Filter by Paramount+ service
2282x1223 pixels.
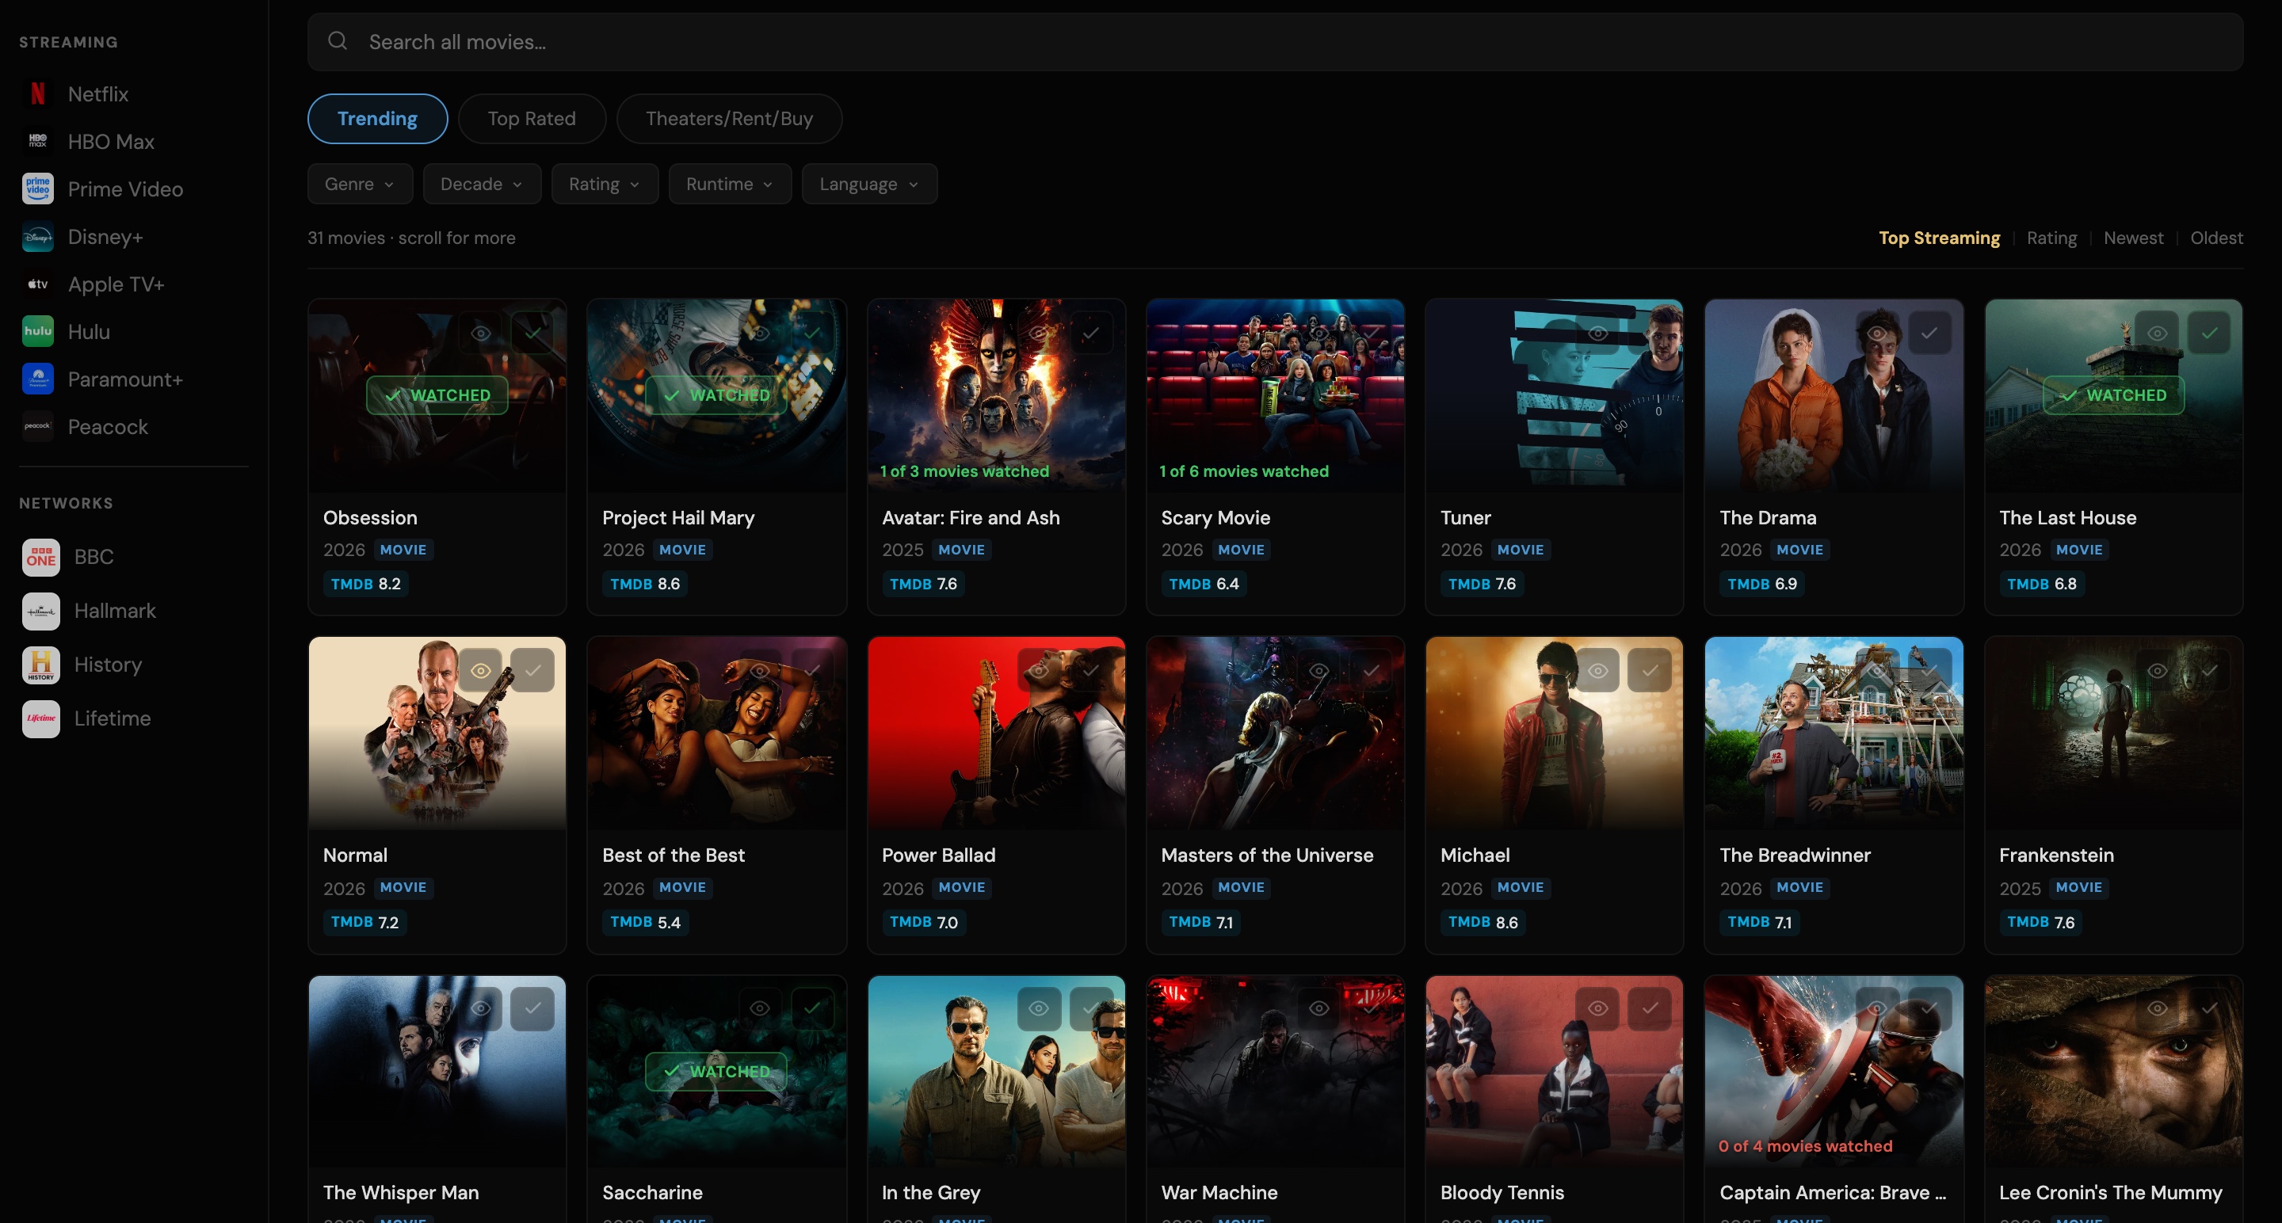point(103,379)
